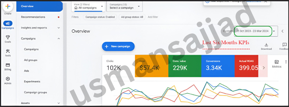
Task: Open the Admin gear icon
Action: [x=8, y=79]
